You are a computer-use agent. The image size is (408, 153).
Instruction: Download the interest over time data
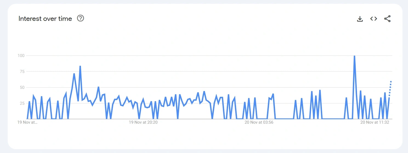[x=360, y=19]
